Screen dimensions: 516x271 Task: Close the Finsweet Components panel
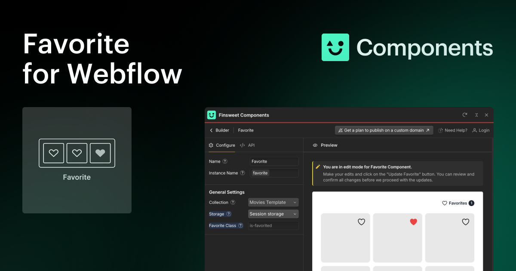(x=487, y=115)
